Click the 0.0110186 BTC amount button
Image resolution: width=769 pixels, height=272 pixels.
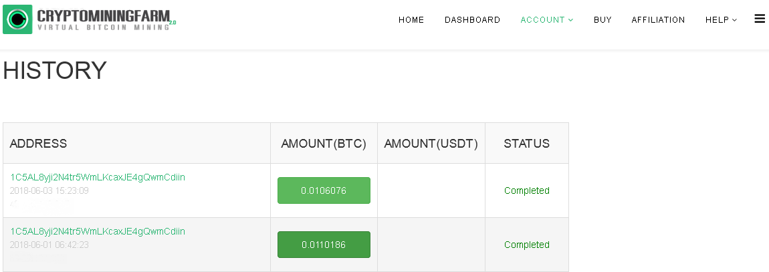tap(324, 244)
